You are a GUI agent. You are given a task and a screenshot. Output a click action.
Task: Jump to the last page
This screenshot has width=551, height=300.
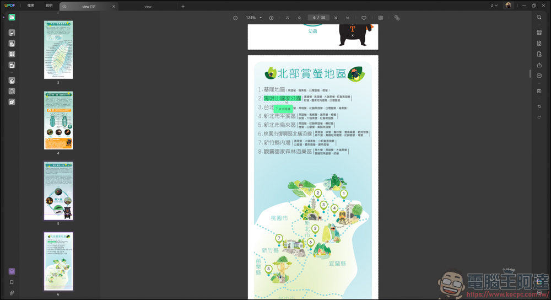pyautogui.click(x=347, y=18)
